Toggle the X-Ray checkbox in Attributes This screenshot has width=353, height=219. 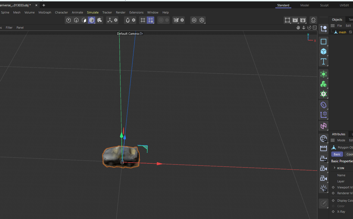point(333,212)
